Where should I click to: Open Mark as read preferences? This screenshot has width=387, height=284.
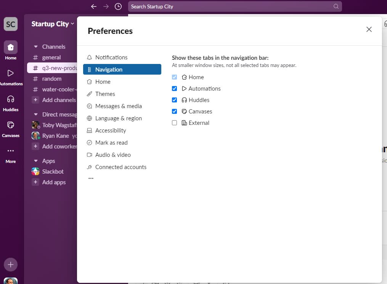pos(122,142)
